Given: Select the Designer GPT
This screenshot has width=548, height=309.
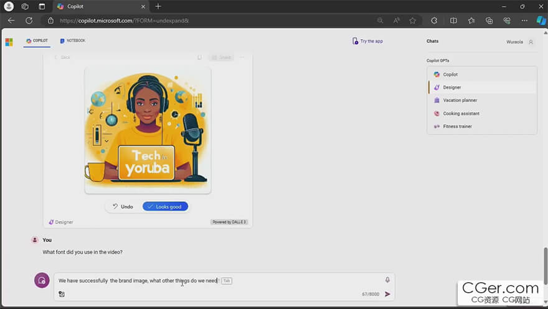Looking at the screenshot, I should pos(482,87).
